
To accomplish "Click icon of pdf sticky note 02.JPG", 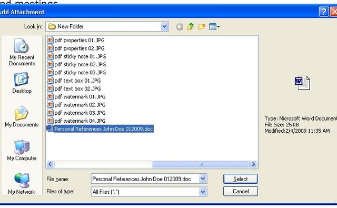I will [x=51, y=64].
